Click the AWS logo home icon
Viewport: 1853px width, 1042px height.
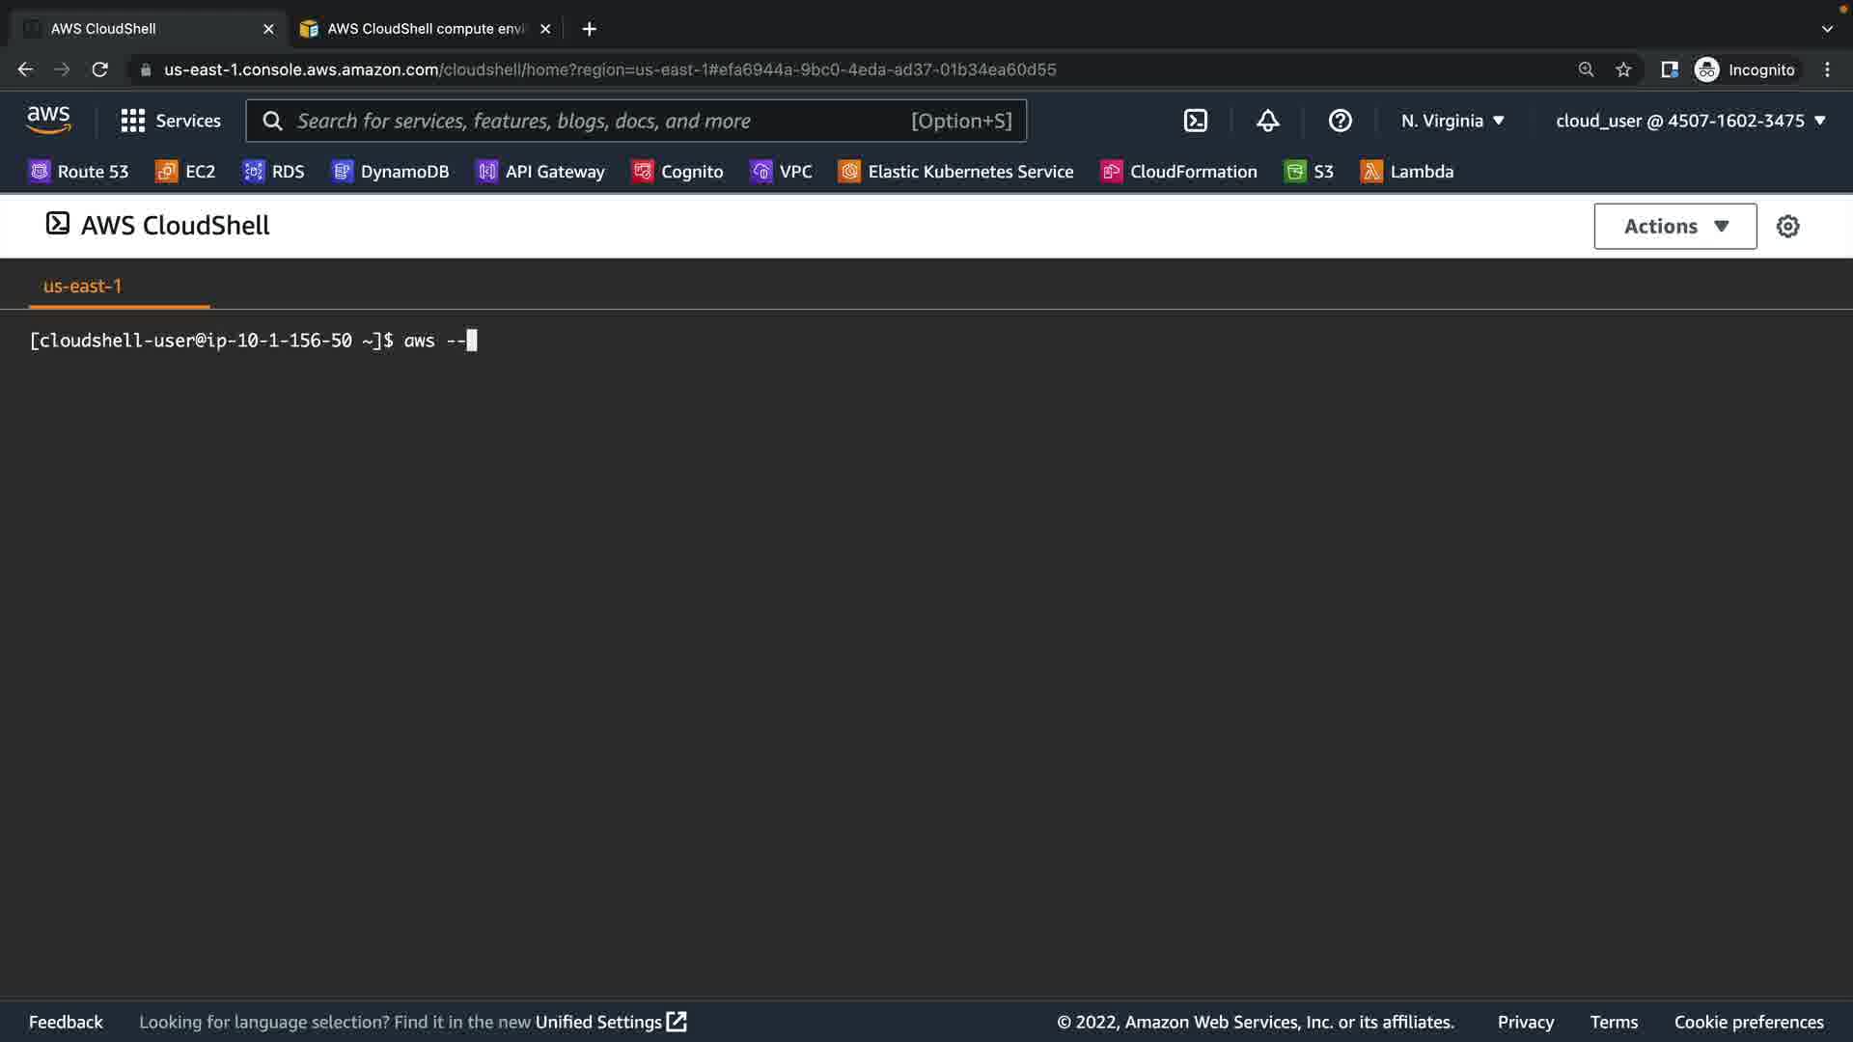point(48,121)
